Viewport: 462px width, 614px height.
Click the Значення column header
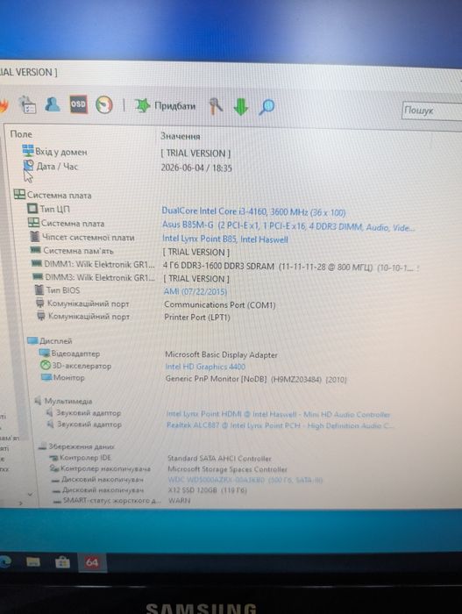[x=181, y=136]
